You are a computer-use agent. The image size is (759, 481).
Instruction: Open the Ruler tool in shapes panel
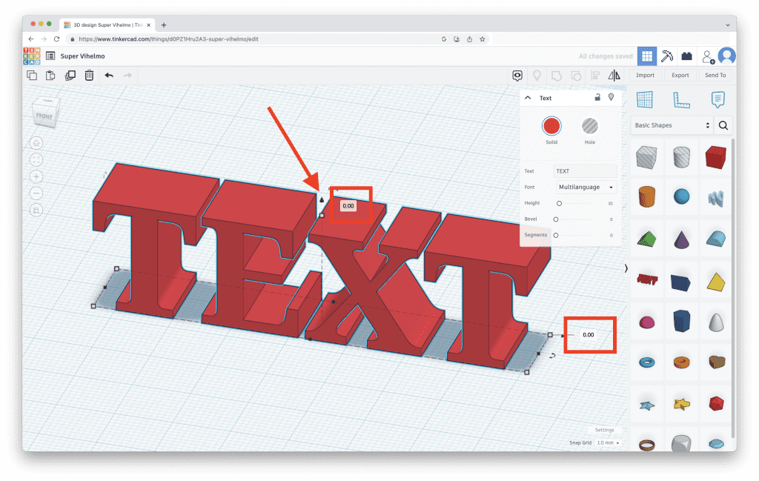click(680, 99)
